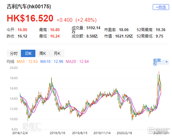Click the MA20 : 12.64 indicator
This screenshot has width=172, height=136.
(77, 62)
